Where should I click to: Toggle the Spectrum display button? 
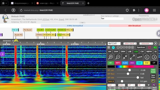point(141,47)
